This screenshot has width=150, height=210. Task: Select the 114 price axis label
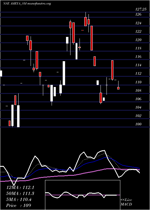tap(138, 65)
